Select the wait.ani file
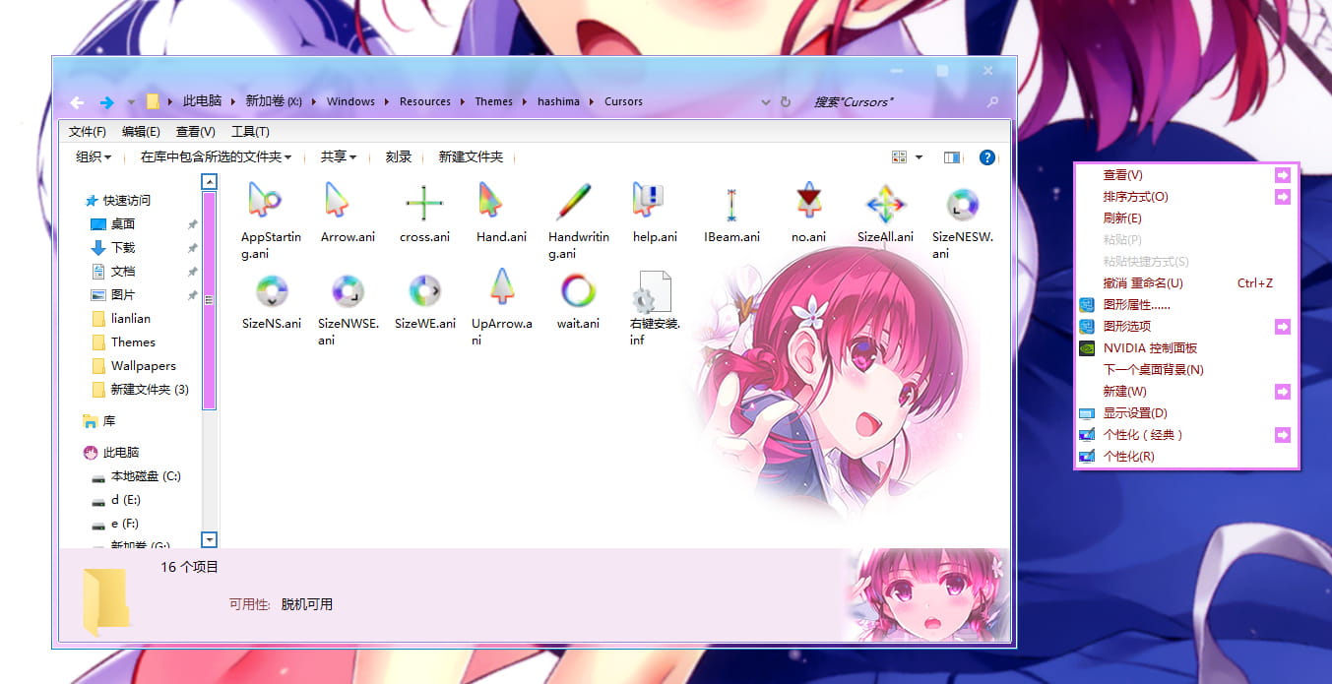The height and width of the screenshot is (684, 1332). point(578,292)
